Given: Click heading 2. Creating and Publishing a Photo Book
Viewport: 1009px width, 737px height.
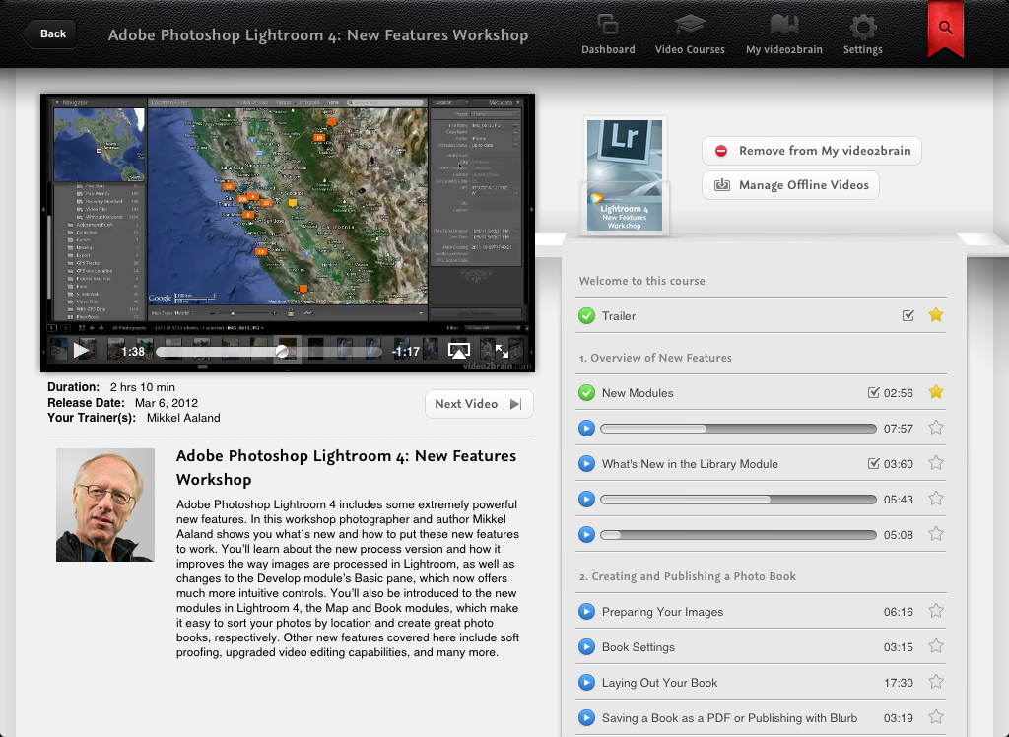Looking at the screenshot, I should (x=687, y=576).
